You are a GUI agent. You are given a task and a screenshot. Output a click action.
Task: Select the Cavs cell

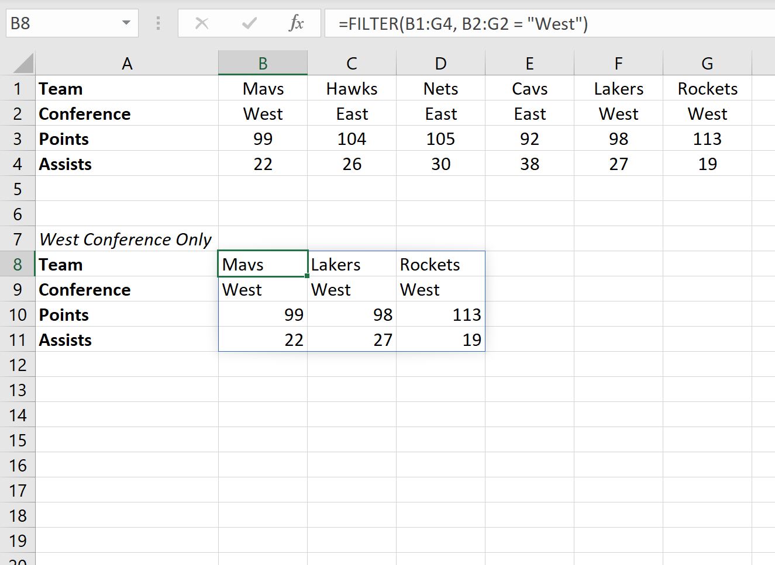pyautogui.click(x=530, y=88)
